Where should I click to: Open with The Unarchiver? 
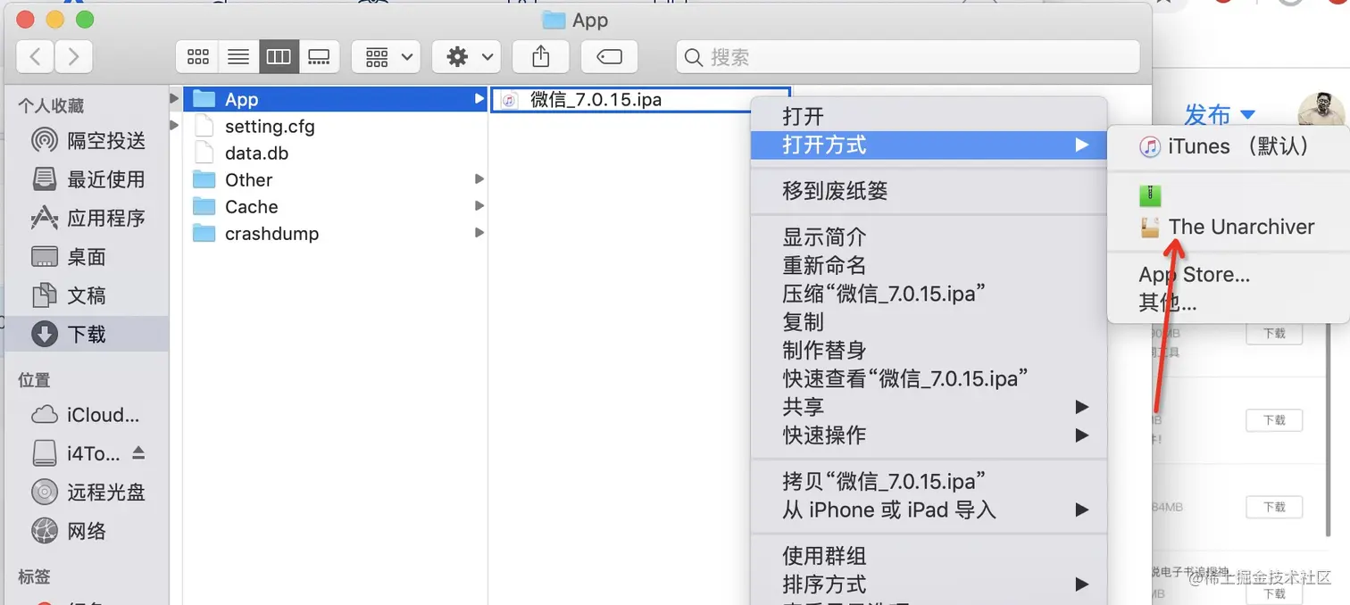click(x=1229, y=228)
